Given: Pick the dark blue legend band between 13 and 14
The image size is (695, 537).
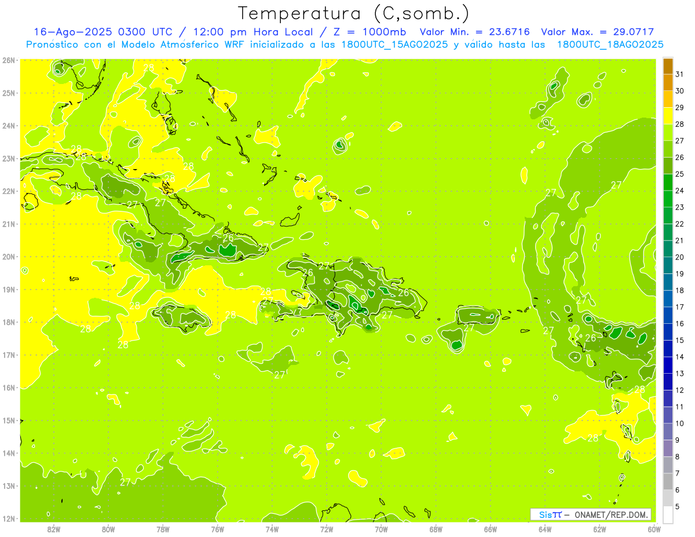Looking at the screenshot, I should tap(668, 366).
